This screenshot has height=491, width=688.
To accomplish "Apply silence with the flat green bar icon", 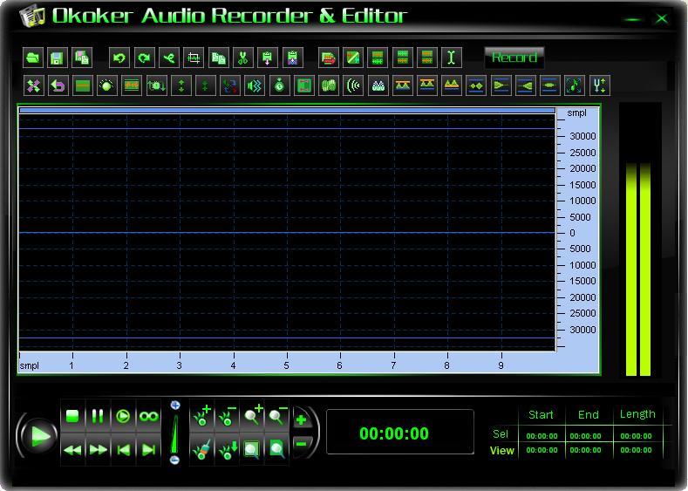I will tap(83, 85).
